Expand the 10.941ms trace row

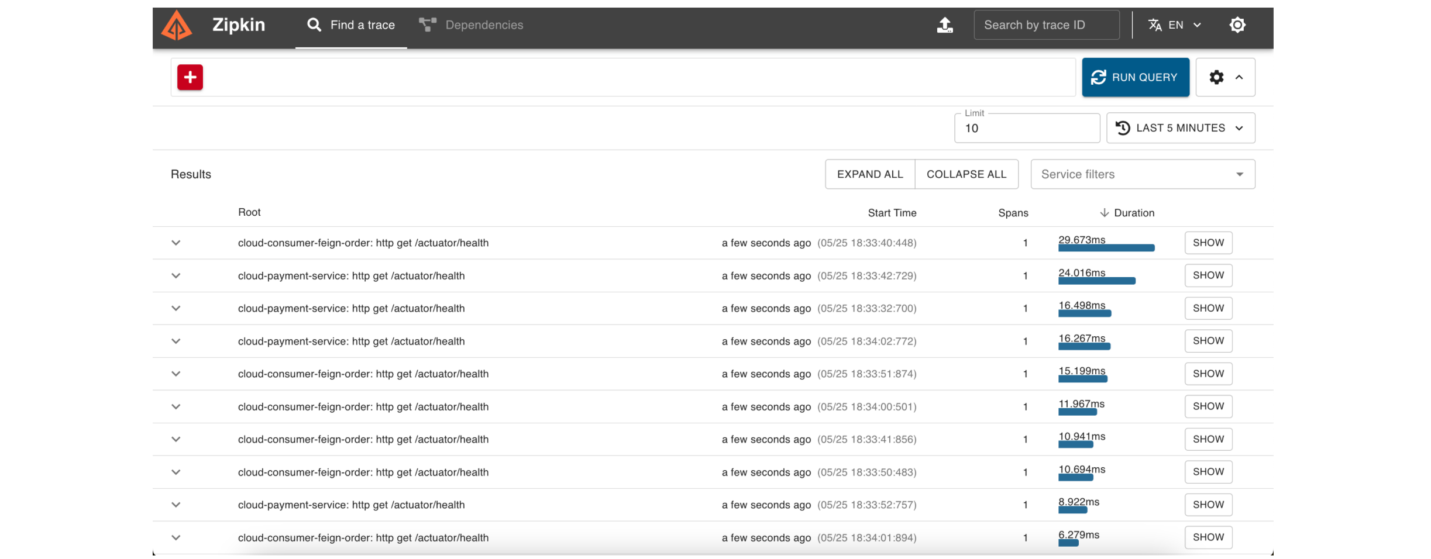coord(176,439)
